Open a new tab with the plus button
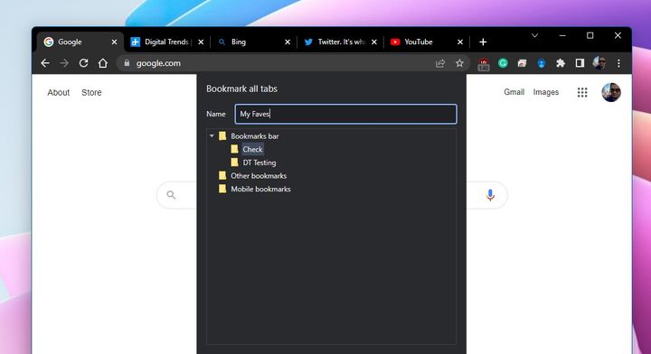This screenshot has height=354, width=651. (x=483, y=42)
